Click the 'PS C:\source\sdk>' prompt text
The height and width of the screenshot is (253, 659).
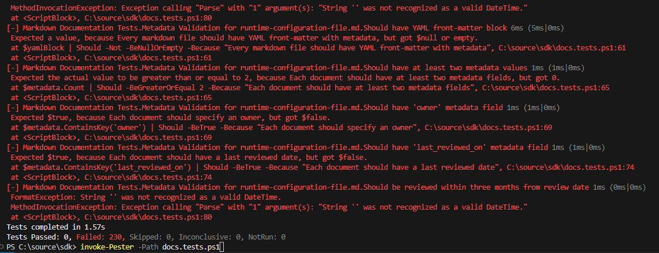click(x=40, y=247)
